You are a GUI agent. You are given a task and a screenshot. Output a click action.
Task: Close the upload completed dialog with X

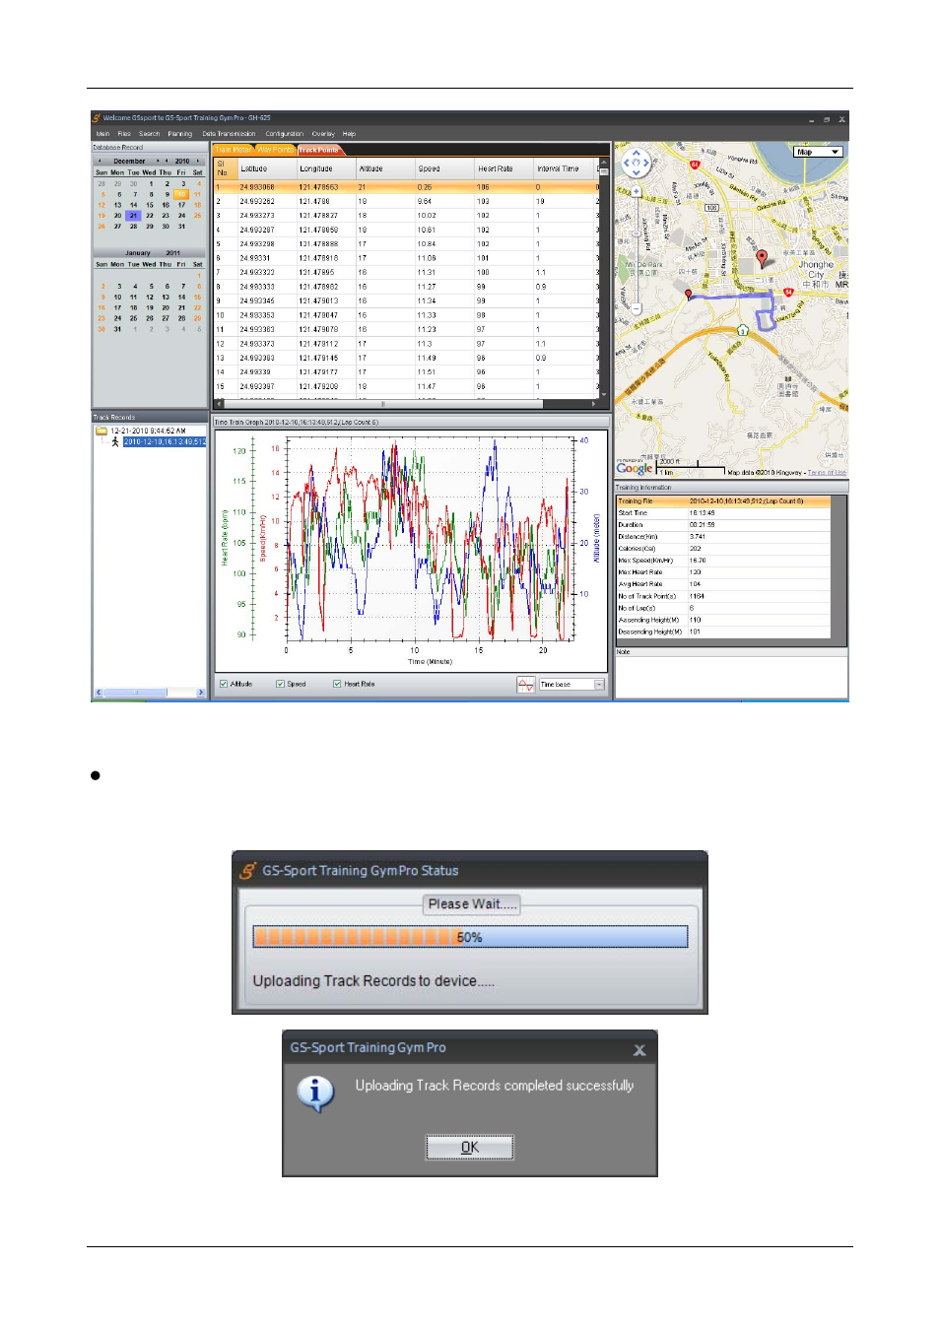click(639, 1050)
